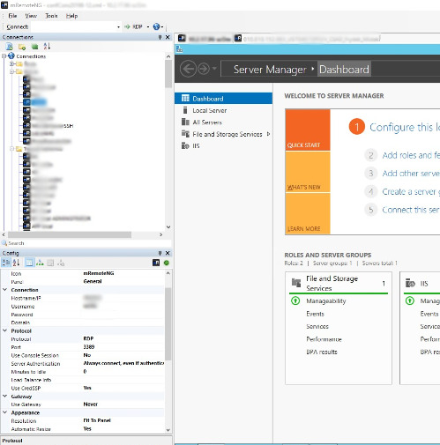440x445 pixels.
Task: Click the New Folder icon in Connections toolbar
Action: coord(22,47)
